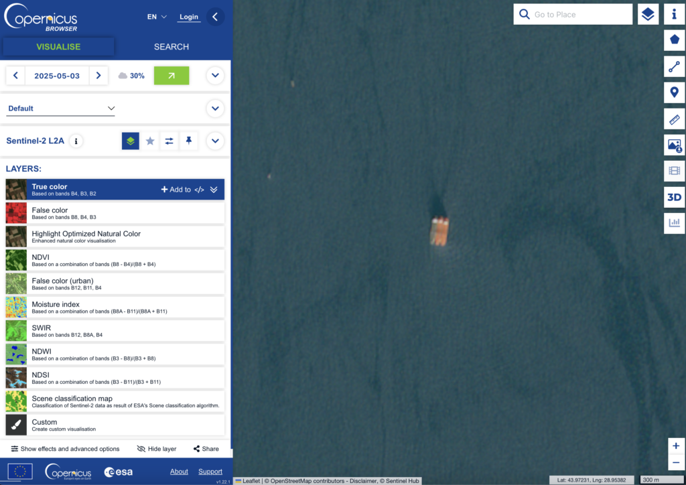This screenshot has height=485, width=686.
Task: Open the Support link in footer
Action: (x=210, y=472)
